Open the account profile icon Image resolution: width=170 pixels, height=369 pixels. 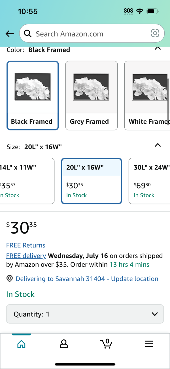[64, 344]
